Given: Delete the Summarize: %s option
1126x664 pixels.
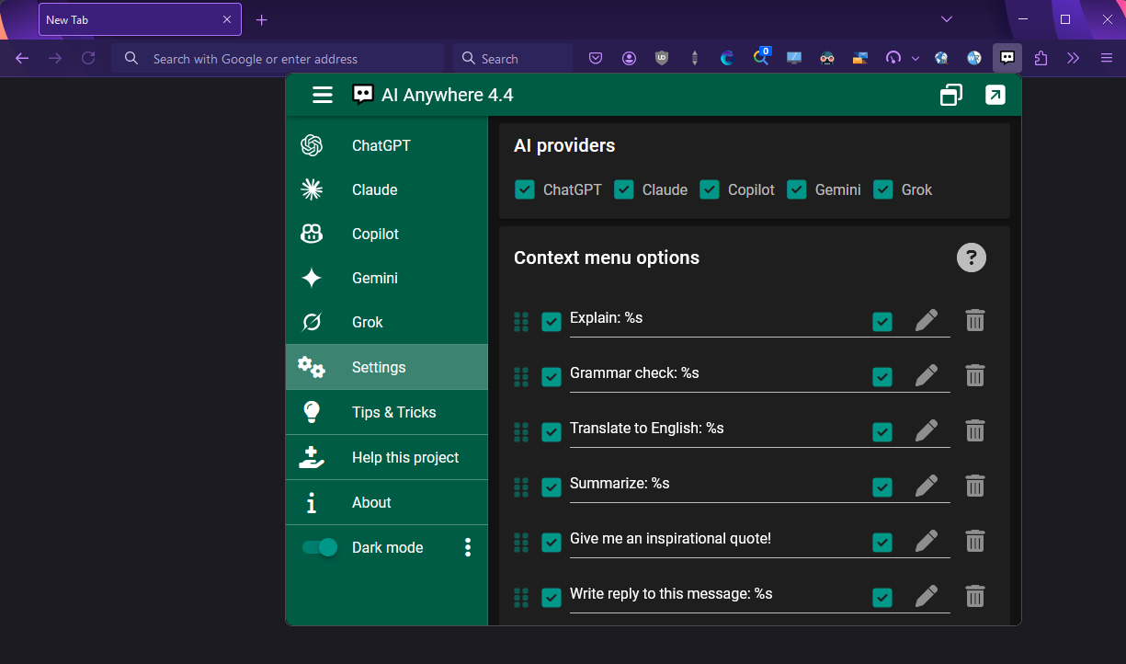Looking at the screenshot, I should point(975,486).
